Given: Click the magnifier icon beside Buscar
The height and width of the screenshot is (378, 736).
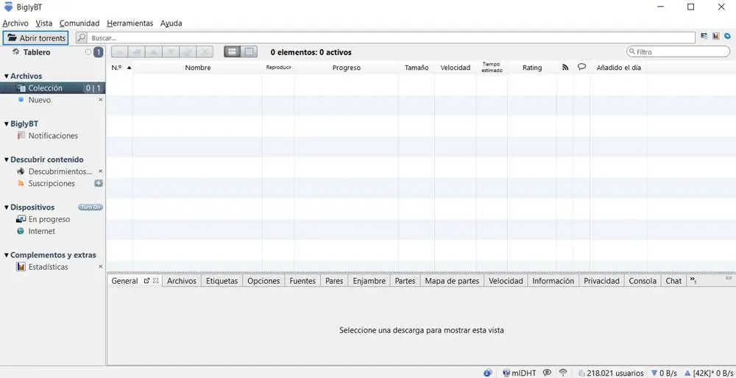Looking at the screenshot, I should point(81,38).
